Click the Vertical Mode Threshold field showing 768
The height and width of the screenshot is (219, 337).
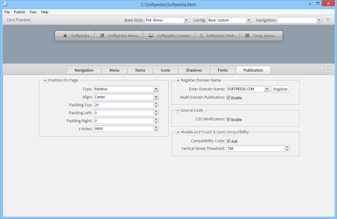[256, 148]
